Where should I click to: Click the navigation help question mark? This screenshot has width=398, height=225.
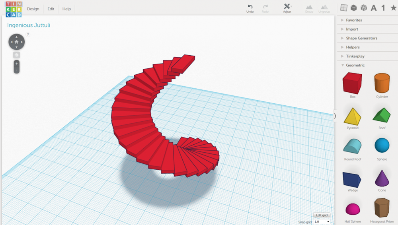(28, 35)
